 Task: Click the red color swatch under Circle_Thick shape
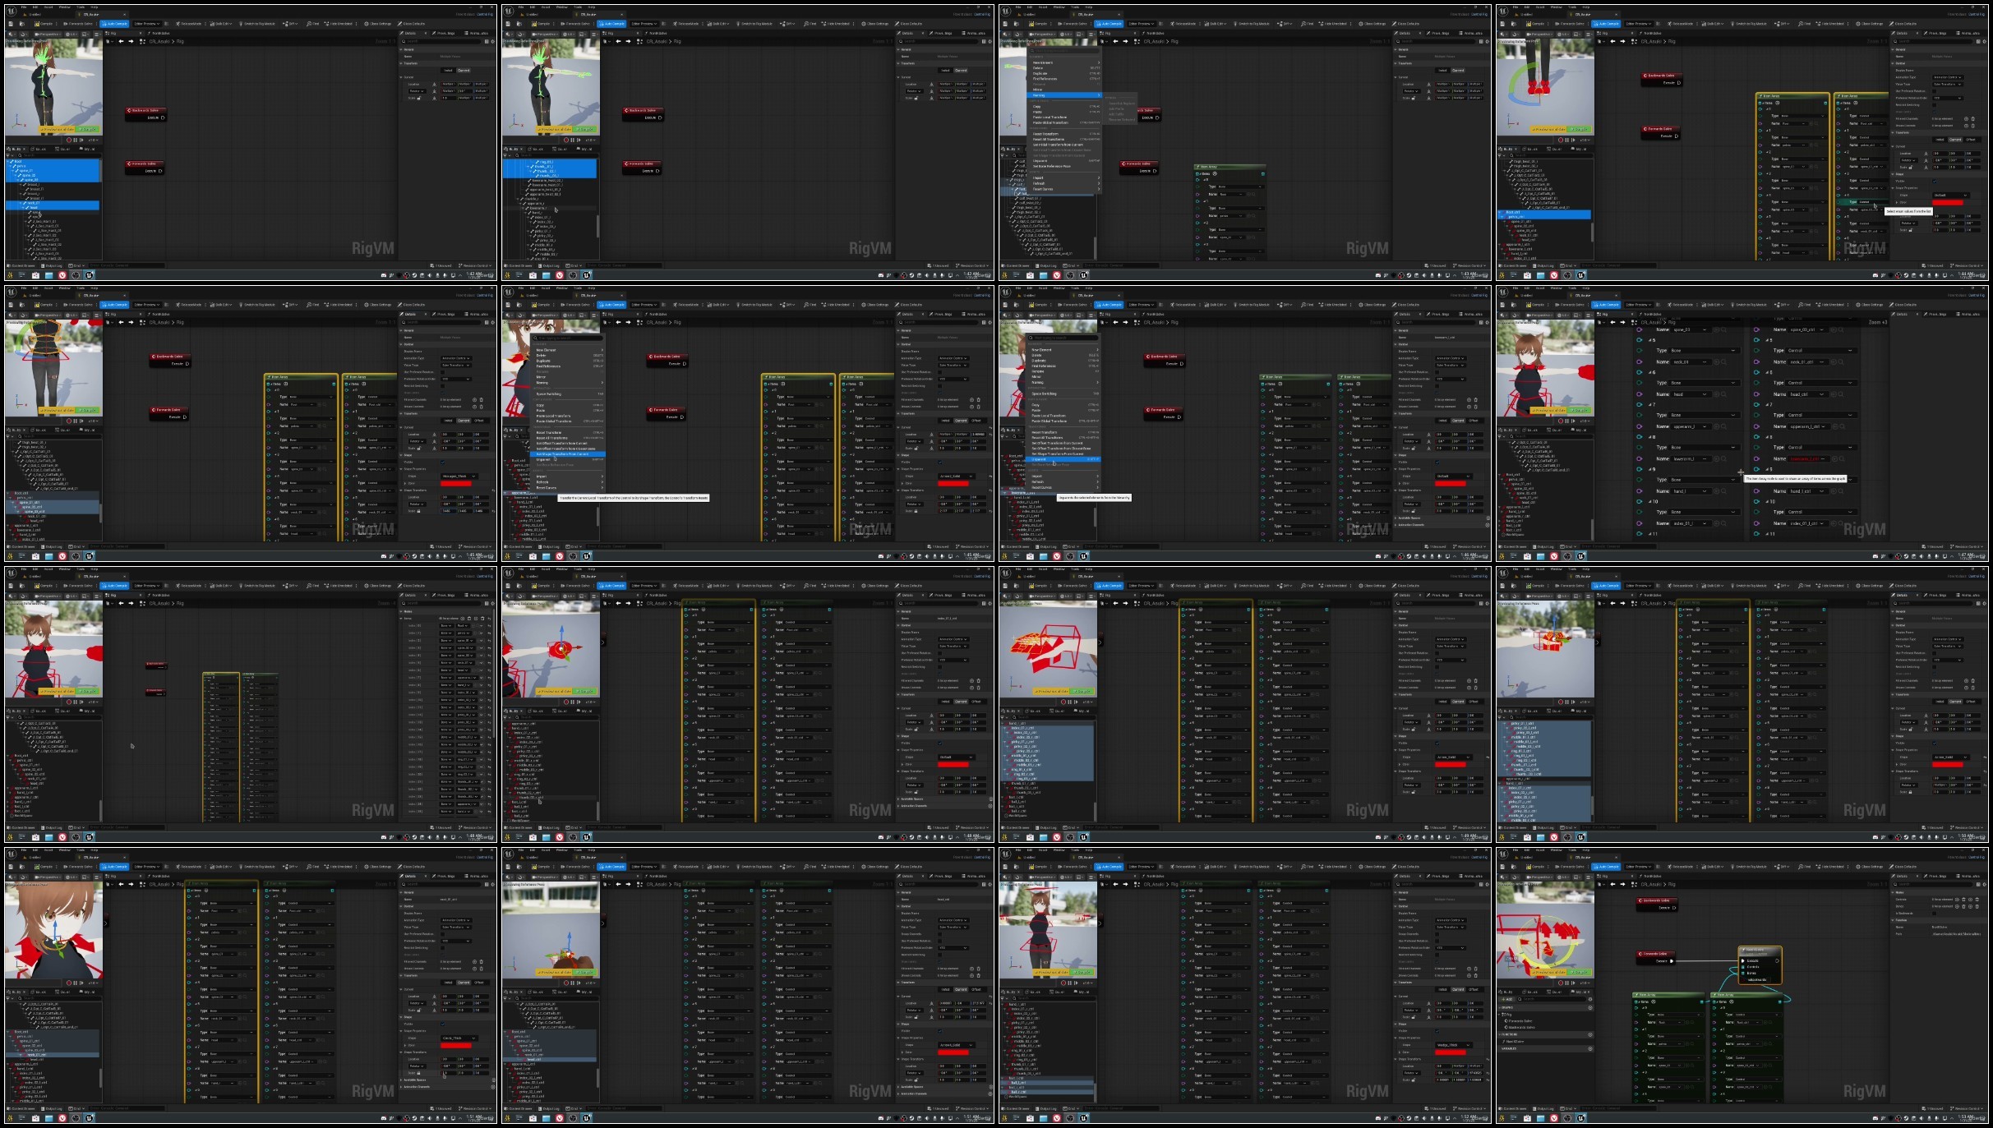456,1046
